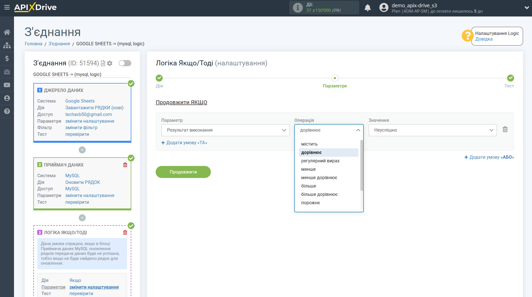
Task: Click the user avatar icon
Action: [384, 8]
